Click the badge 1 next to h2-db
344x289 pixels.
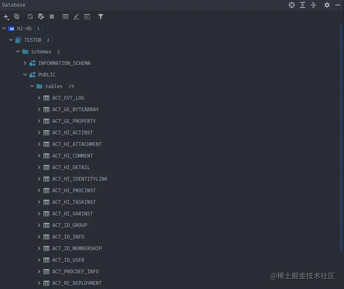coord(38,29)
